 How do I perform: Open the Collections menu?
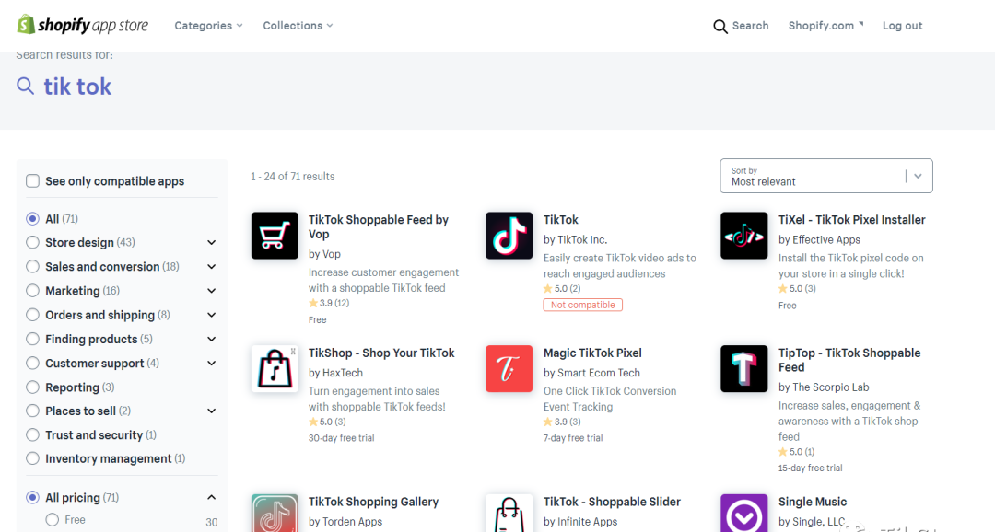tap(298, 26)
